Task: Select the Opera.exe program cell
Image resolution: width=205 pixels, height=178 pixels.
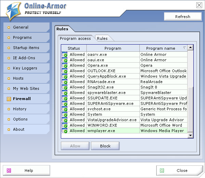Action: pyautogui.click(x=113, y=65)
